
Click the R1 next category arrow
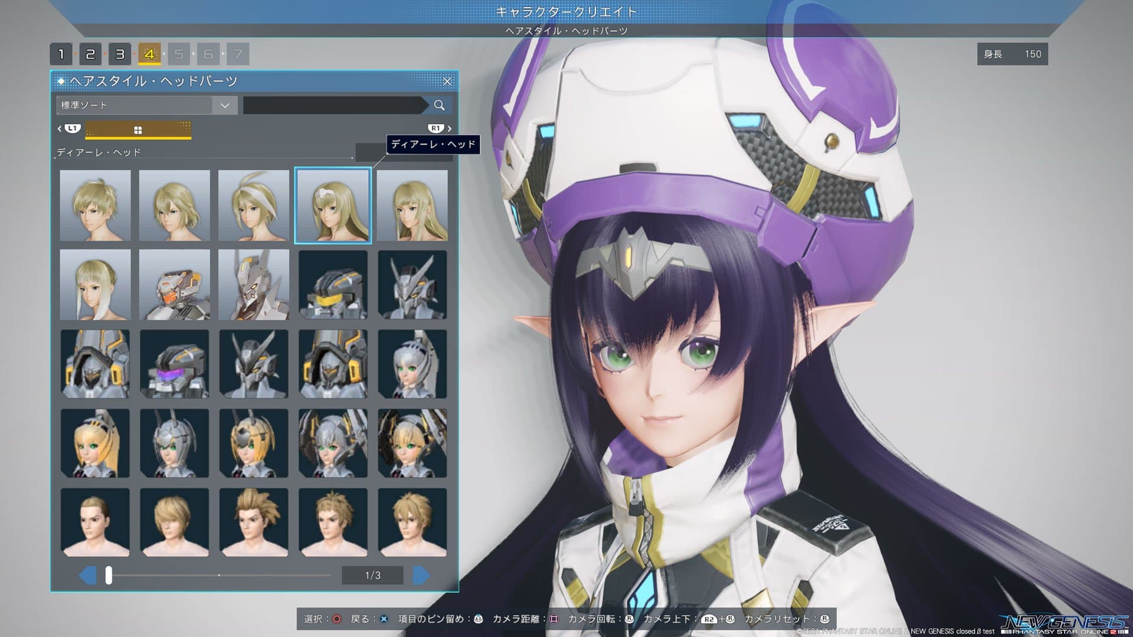[440, 129]
